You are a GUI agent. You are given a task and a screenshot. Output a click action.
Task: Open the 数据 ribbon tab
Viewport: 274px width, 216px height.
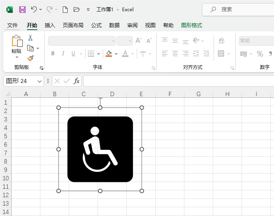tap(114, 25)
